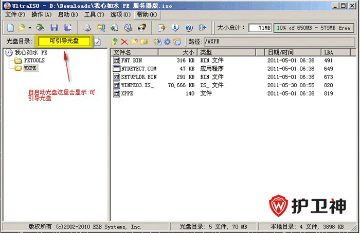Screen dimensions: 360x233
Task: Click the 10% of 650MB capacity bar
Action: 314,28
